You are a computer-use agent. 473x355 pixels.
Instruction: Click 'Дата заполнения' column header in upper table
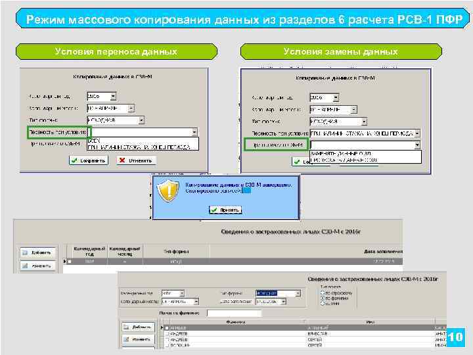(383, 251)
